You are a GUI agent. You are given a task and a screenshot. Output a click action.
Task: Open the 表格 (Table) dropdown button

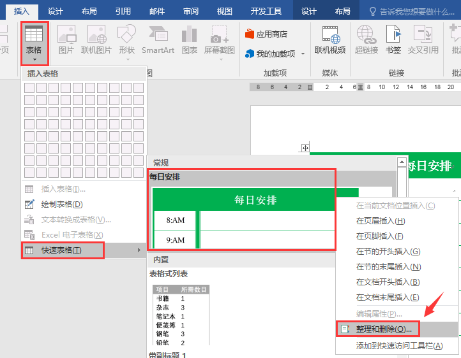34,43
